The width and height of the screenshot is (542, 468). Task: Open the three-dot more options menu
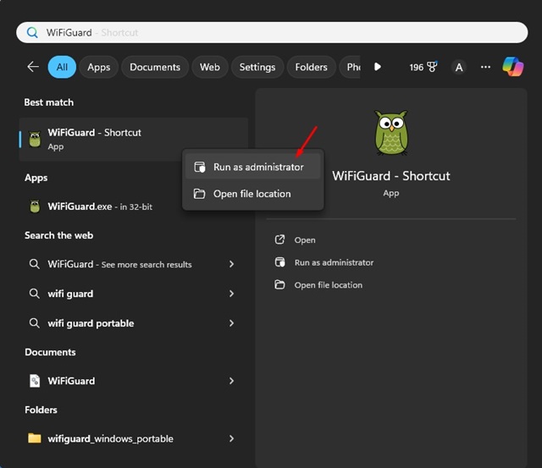pyautogui.click(x=485, y=67)
